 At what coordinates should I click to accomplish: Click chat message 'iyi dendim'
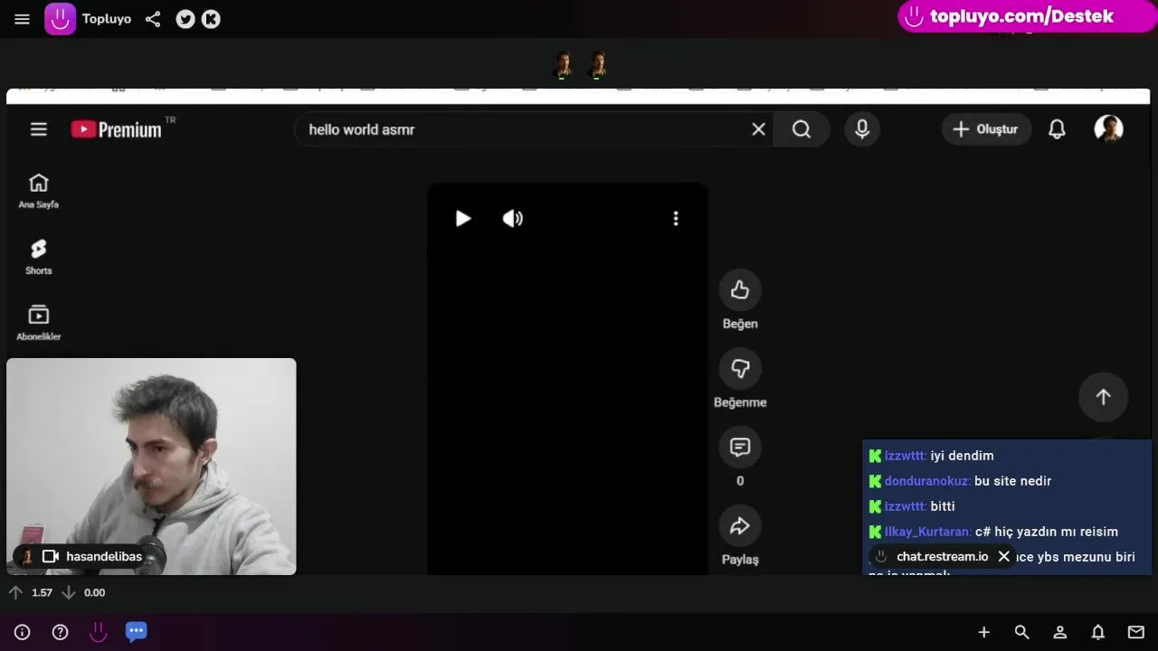(962, 456)
